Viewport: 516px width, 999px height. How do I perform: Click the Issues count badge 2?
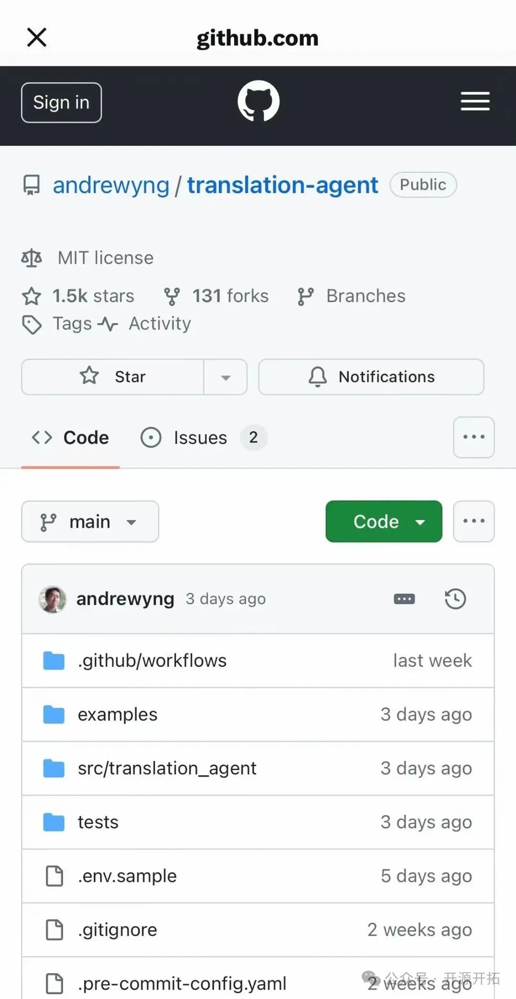pyautogui.click(x=253, y=437)
